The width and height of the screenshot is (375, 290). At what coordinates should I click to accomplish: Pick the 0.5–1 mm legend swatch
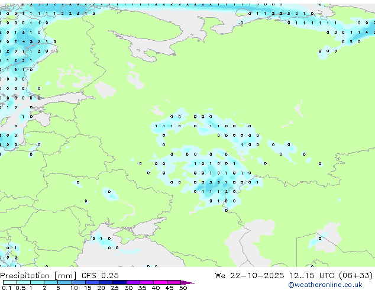24,282
